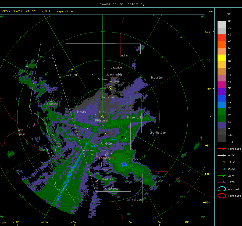242x226 pixels.
Task: Select the pink 42-45 dBZ swatch
Action: tap(222, 78)
